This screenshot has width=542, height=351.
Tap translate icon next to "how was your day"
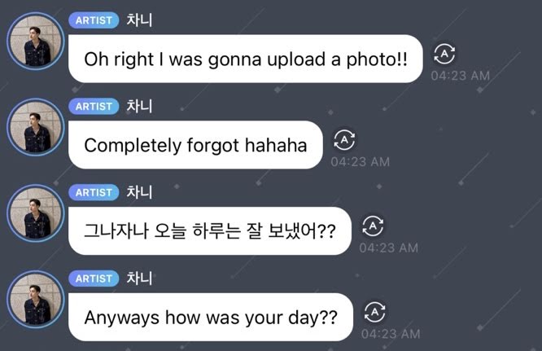[374, 312]
